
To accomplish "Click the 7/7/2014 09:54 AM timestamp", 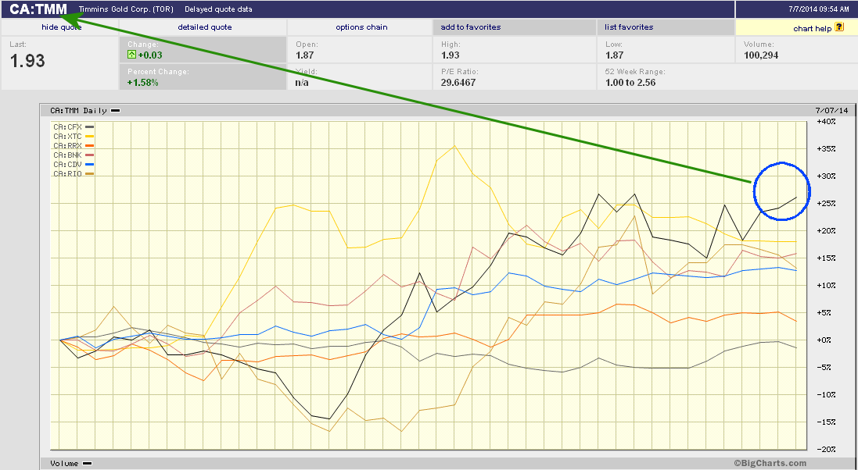I will tap(819, 9).
